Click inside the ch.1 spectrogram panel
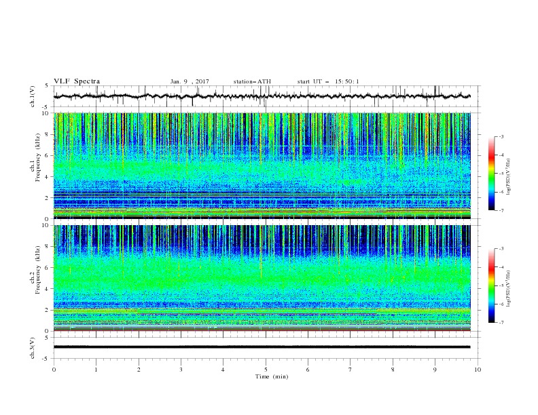The height and width of the screenshot is (415, 538). 262,165
